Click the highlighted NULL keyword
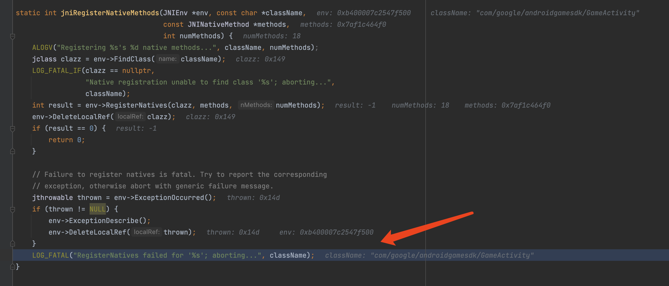 pyautogui.click(x=97, y=209)
